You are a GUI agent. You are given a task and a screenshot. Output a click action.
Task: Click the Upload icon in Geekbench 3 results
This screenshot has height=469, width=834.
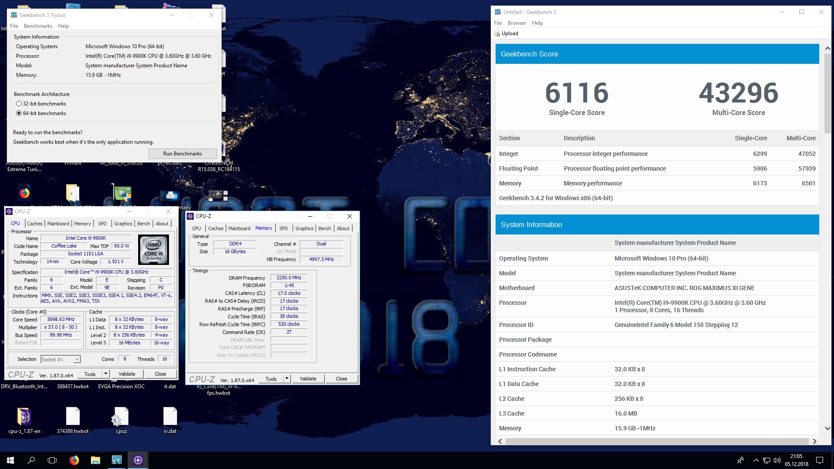[x=497, y=33]
